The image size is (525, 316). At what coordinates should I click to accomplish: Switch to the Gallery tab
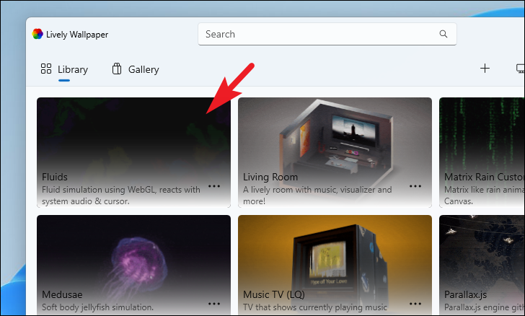[136, 69]
